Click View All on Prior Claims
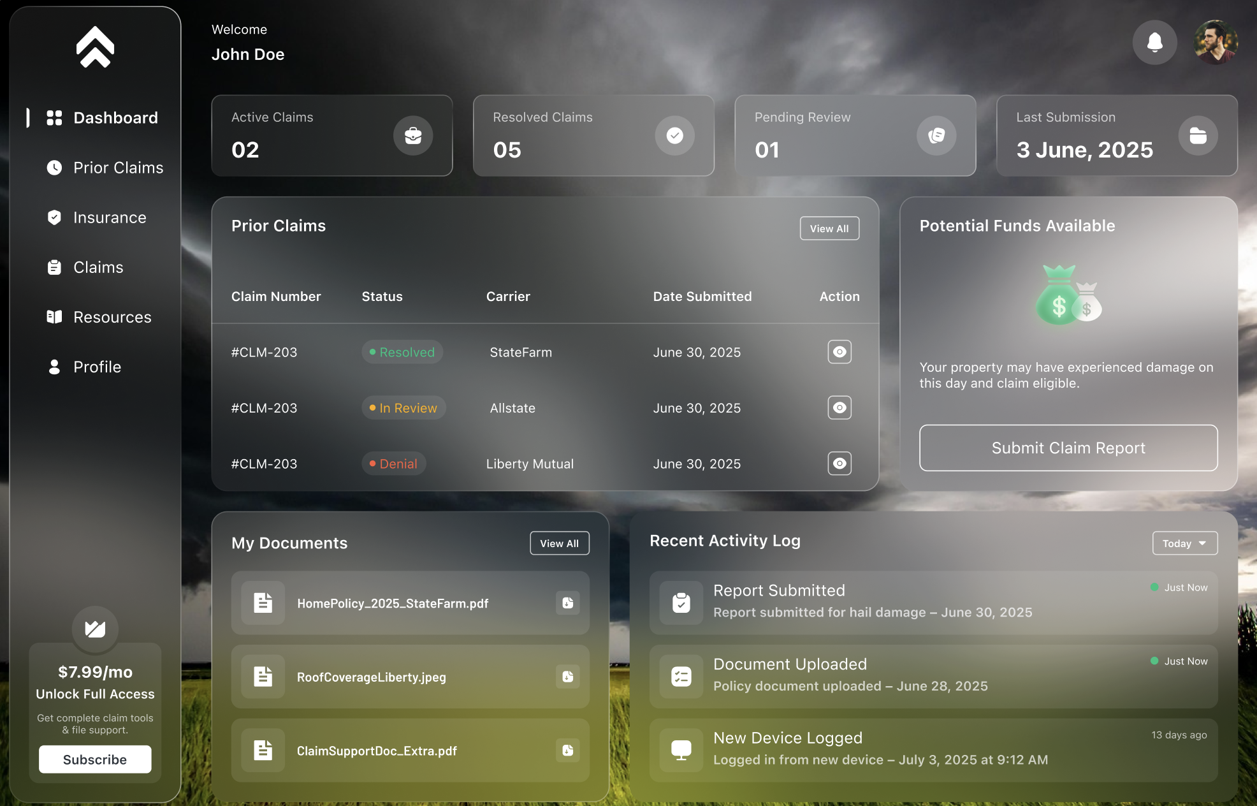 tap(829, 228)
